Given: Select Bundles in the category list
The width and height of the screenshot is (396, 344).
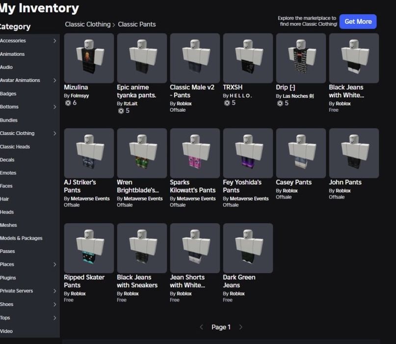Looking at the screenshot, I should [x=9, y=120].
